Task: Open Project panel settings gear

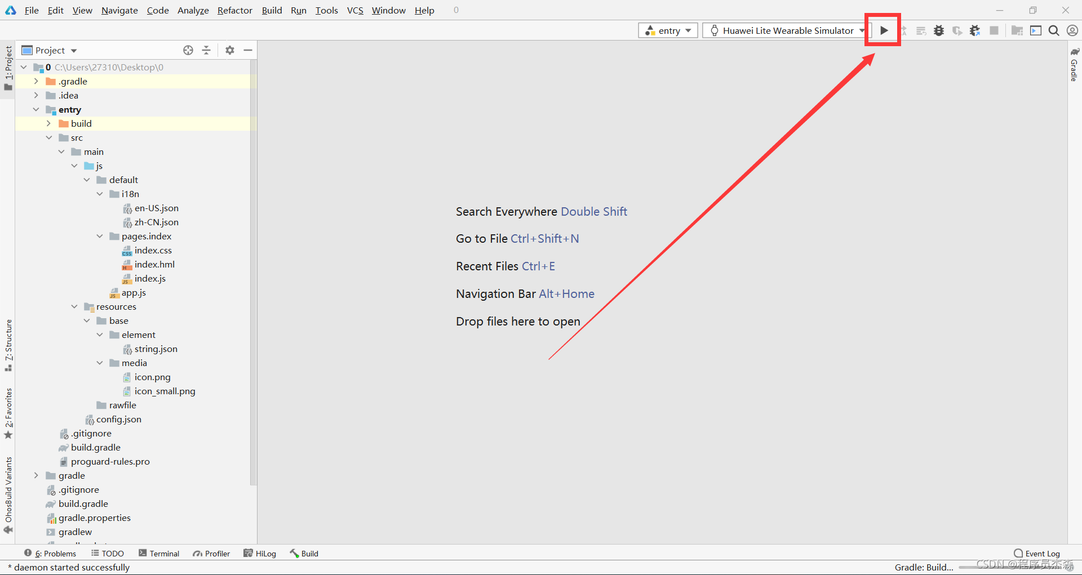Action: 229,50
